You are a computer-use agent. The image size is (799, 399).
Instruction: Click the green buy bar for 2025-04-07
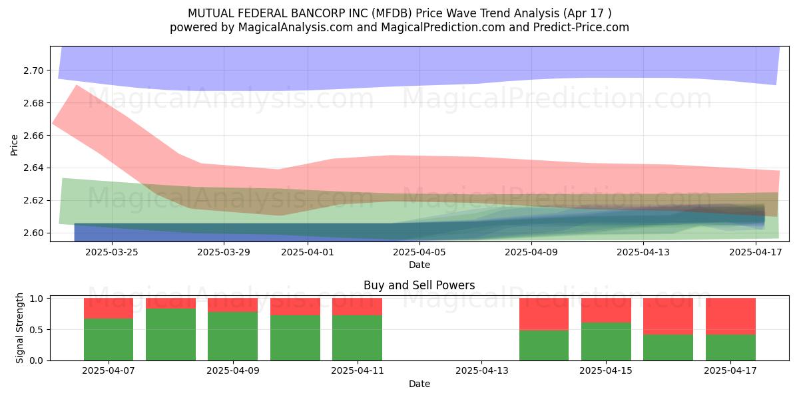point(109,340)
